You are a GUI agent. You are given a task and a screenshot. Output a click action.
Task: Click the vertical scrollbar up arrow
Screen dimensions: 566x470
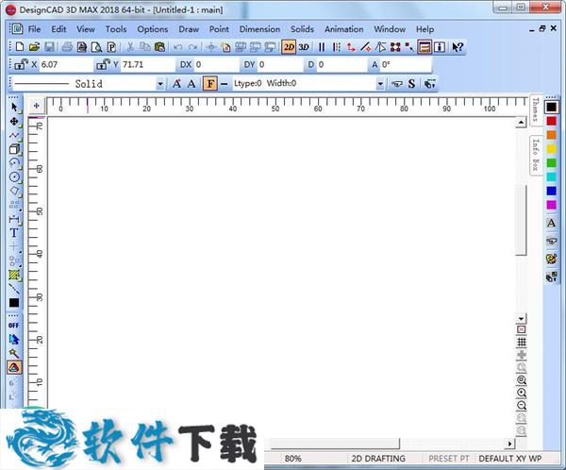point(521,123)
